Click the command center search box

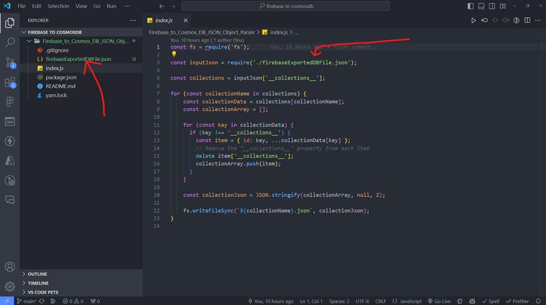click(286, 6)
